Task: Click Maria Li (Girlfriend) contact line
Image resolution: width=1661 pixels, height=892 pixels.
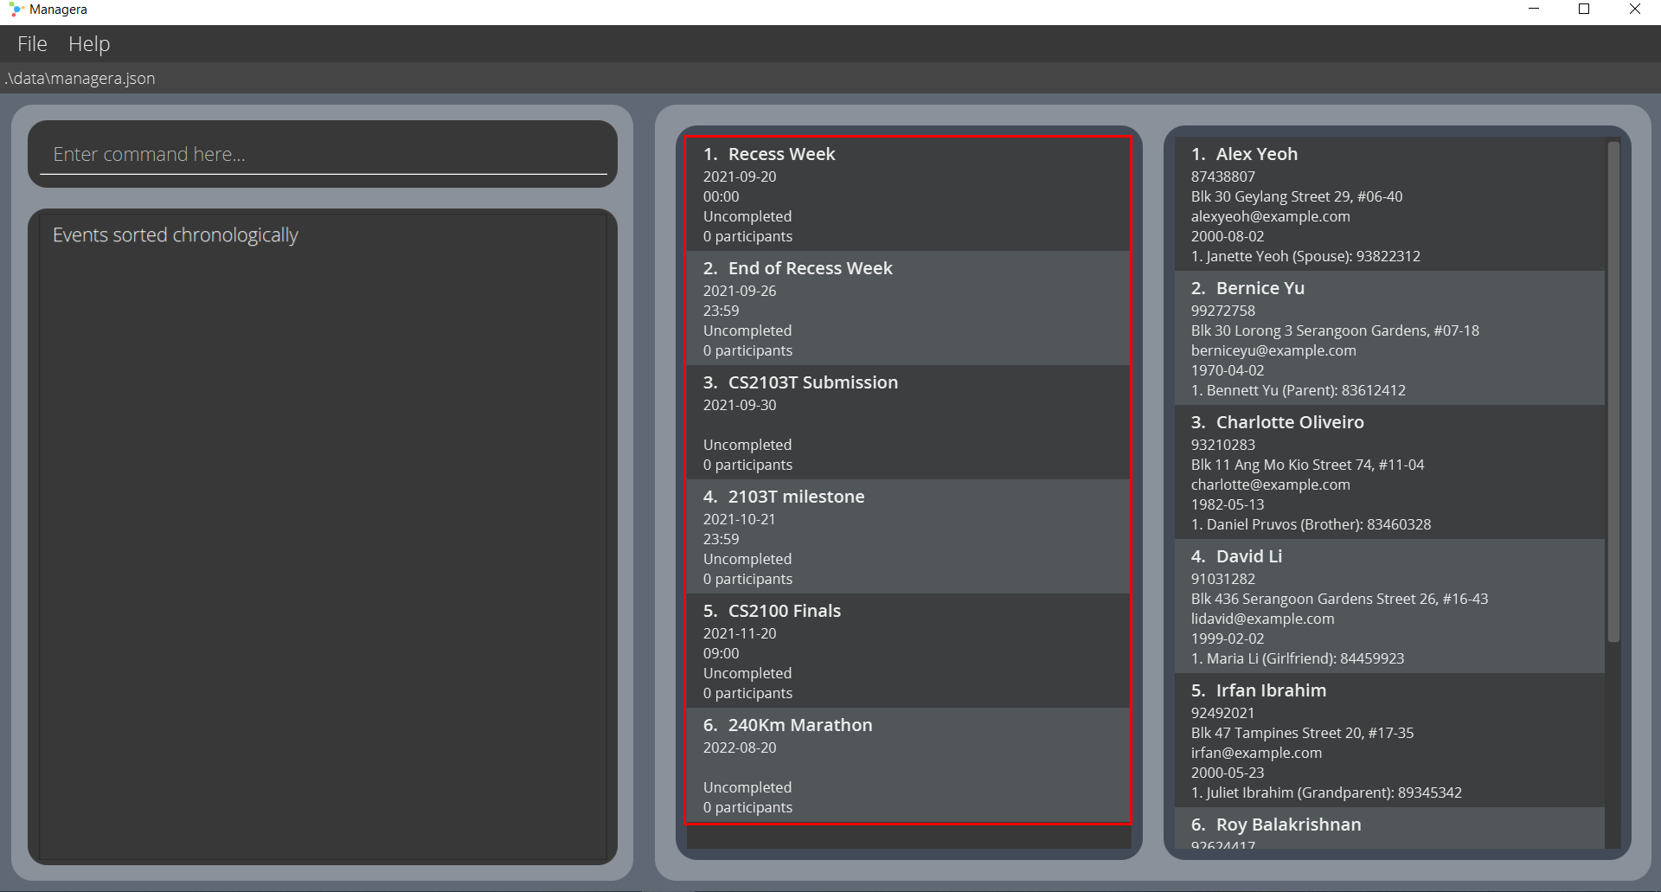Action: point(1297,658)
